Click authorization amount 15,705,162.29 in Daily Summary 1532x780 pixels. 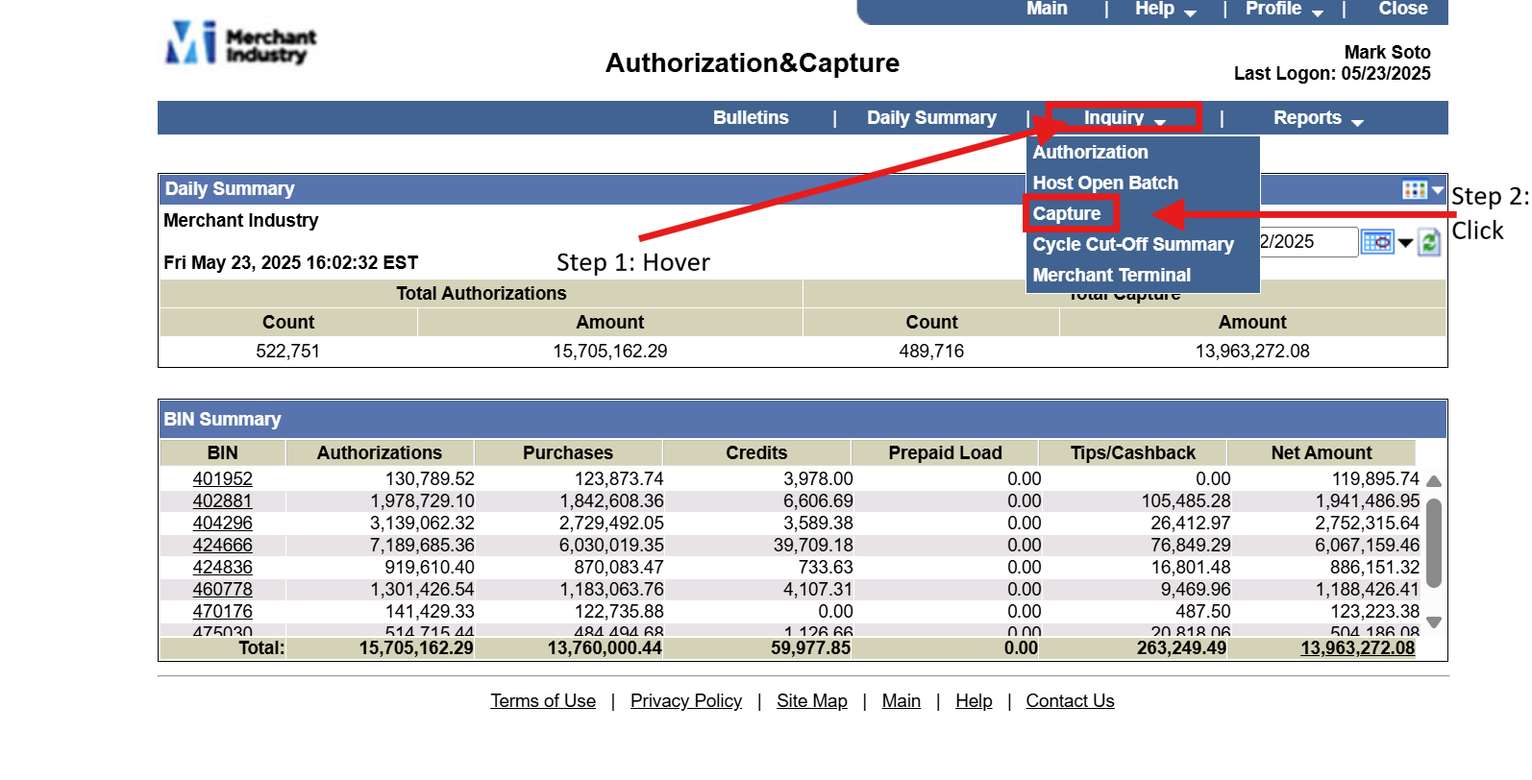coord(610,352)
